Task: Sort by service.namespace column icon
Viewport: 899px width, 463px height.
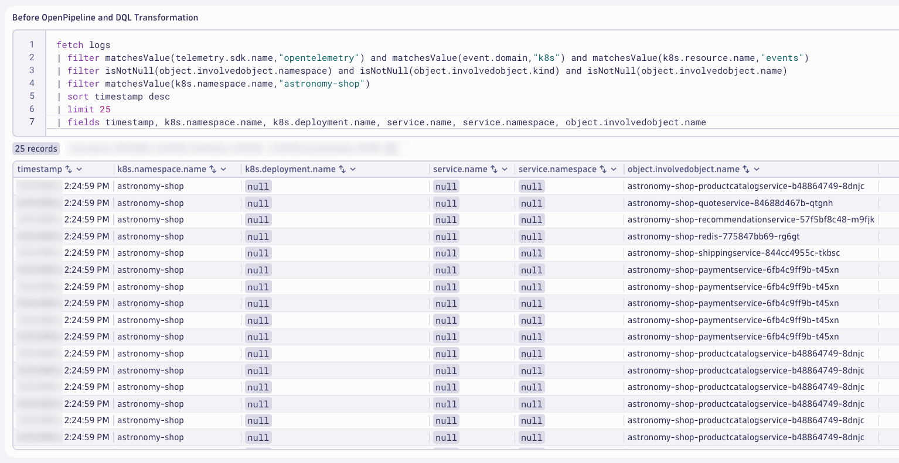Action: click(603, 169)
